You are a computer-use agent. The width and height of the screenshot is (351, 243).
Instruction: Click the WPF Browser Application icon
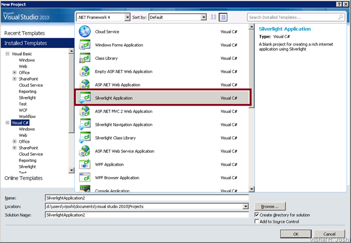click(x=85, y=177)
